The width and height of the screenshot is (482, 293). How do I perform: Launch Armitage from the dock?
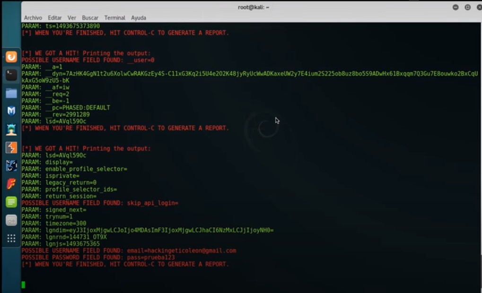point(11,129)
